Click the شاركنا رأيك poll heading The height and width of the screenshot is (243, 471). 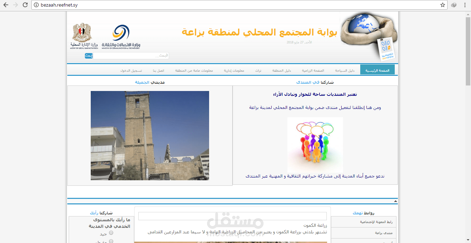click(x=101, y=213)
